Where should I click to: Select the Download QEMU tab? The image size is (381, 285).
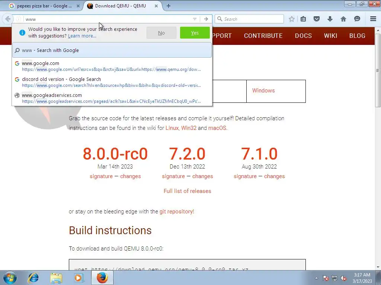click(x=121, y=6)
